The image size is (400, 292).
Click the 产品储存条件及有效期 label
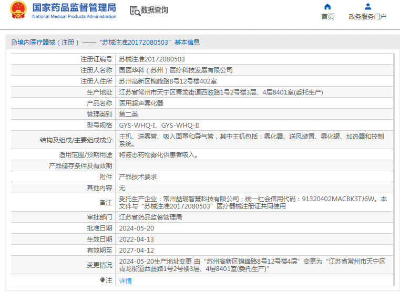pos(80,165)
